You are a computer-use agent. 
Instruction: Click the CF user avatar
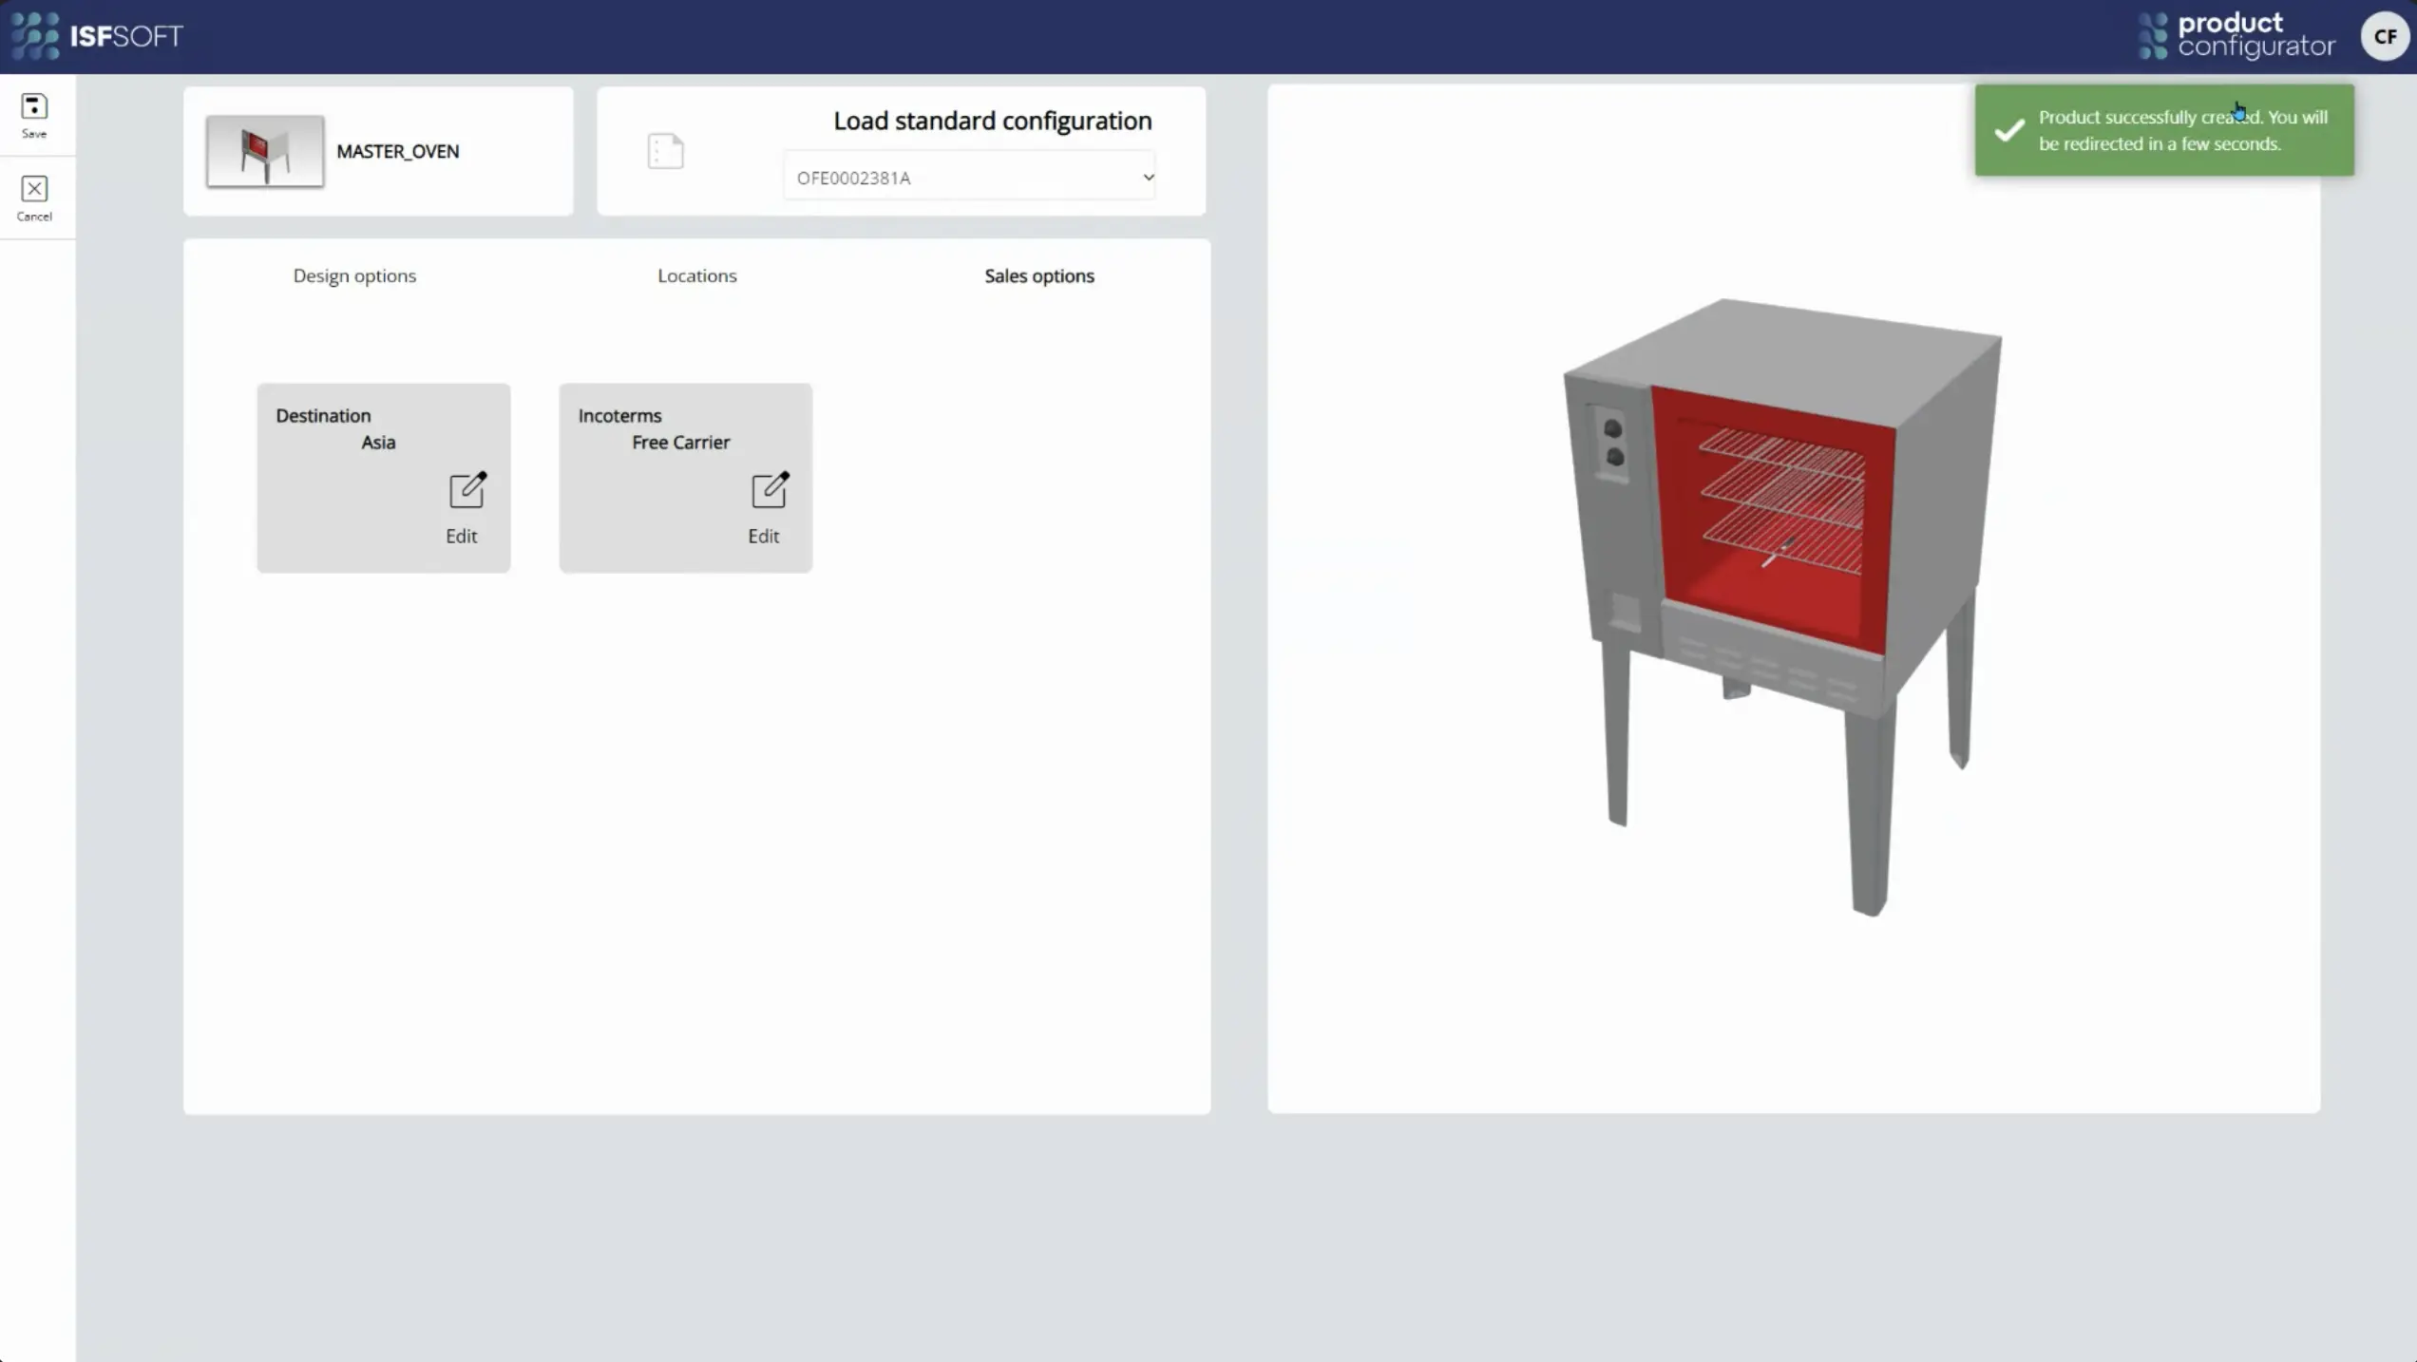click(2384, 36)
